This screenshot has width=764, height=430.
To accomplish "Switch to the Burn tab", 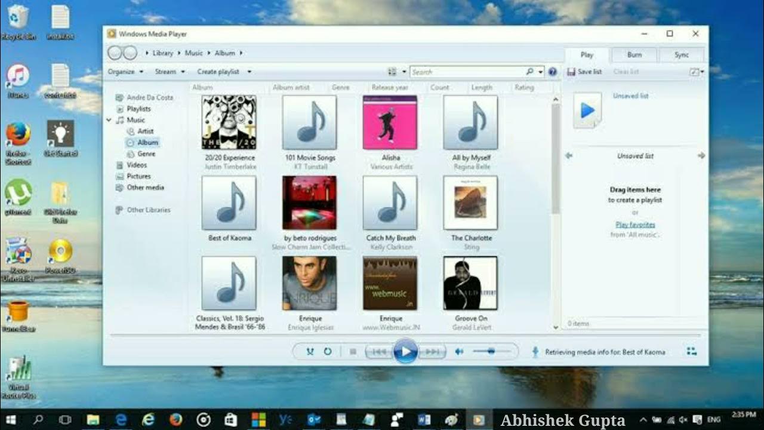I will tap(634, 55).
